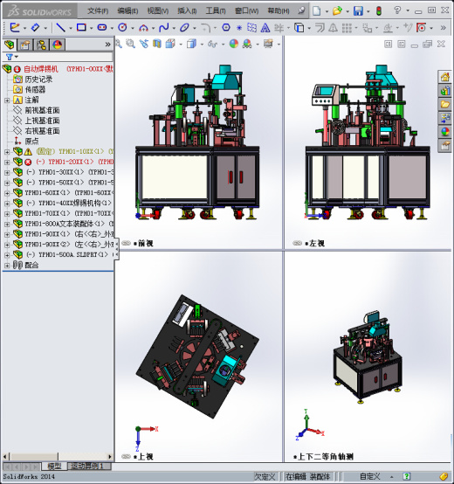
Task: Switch to the 运动算例1 tab
Action: coord(90,467)
